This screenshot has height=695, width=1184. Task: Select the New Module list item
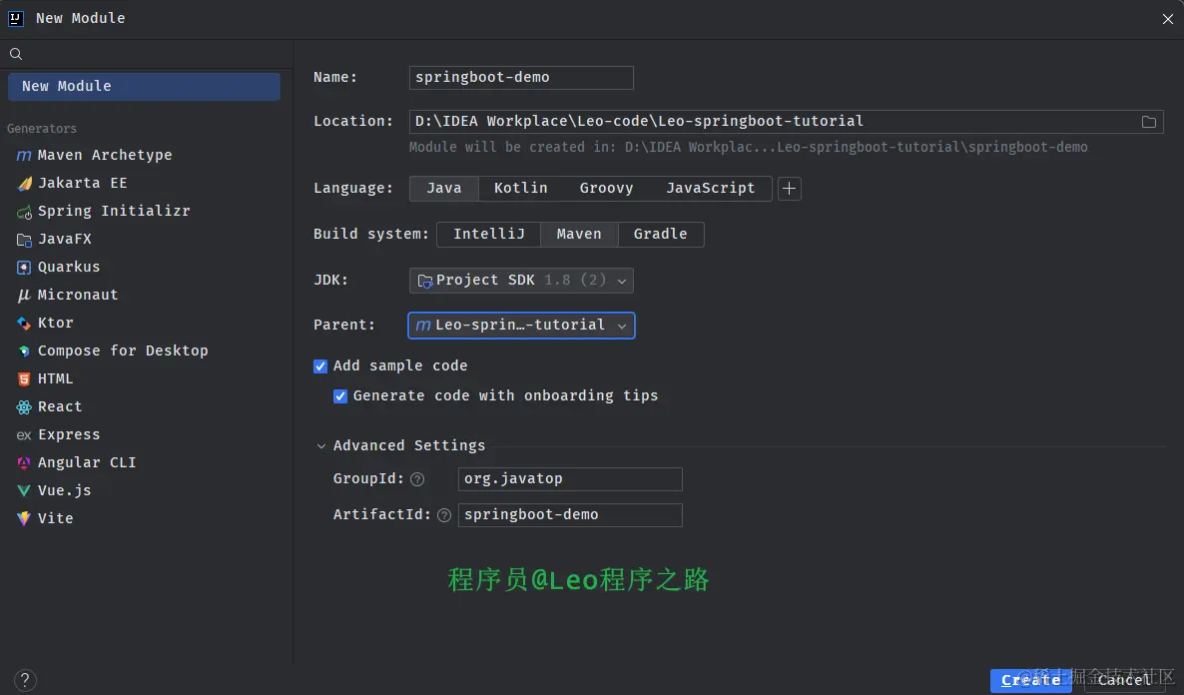[144, 86]
